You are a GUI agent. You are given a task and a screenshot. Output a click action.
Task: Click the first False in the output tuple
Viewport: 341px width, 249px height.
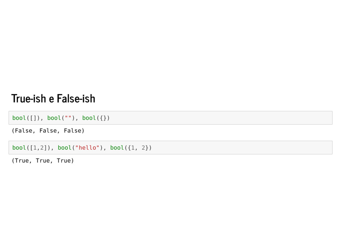tap(24, 131)
